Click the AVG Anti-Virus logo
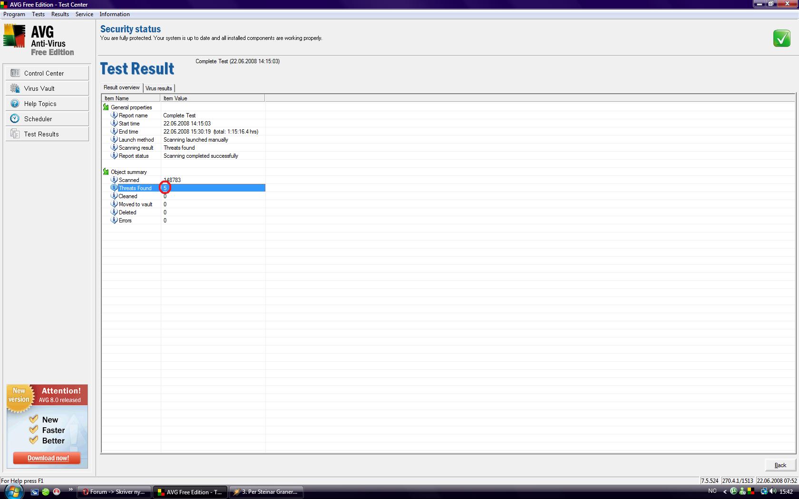This screenshot has height=499, width=799. [39, 40]
